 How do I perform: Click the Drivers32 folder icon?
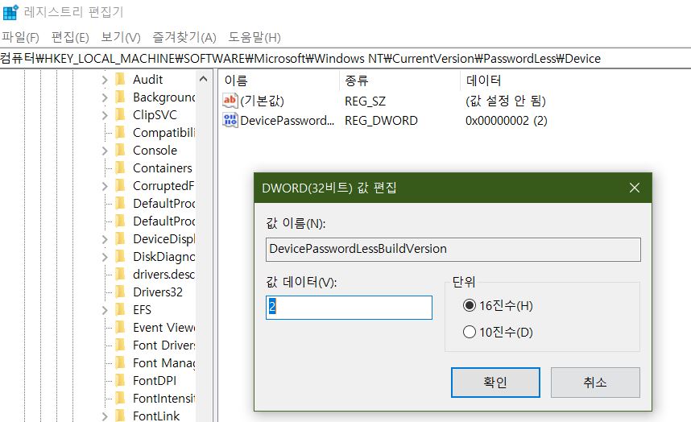click(x=120, y=292)
